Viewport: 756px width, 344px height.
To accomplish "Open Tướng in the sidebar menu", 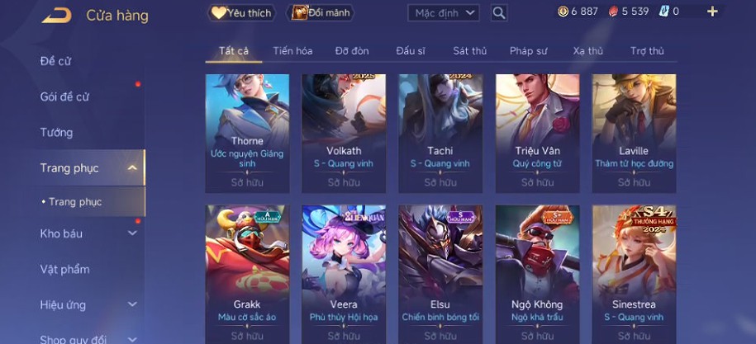I will pos(56,132).
